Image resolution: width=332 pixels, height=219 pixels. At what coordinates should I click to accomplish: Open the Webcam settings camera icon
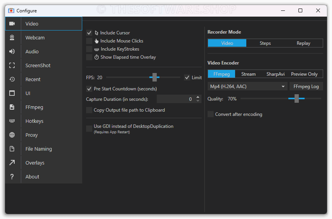tap(12, 37)
